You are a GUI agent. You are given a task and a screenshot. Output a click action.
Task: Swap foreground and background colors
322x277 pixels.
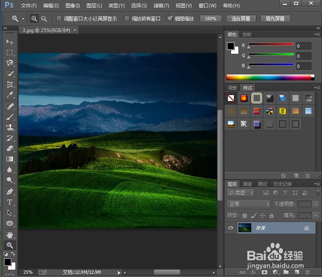tap(13, 254)
